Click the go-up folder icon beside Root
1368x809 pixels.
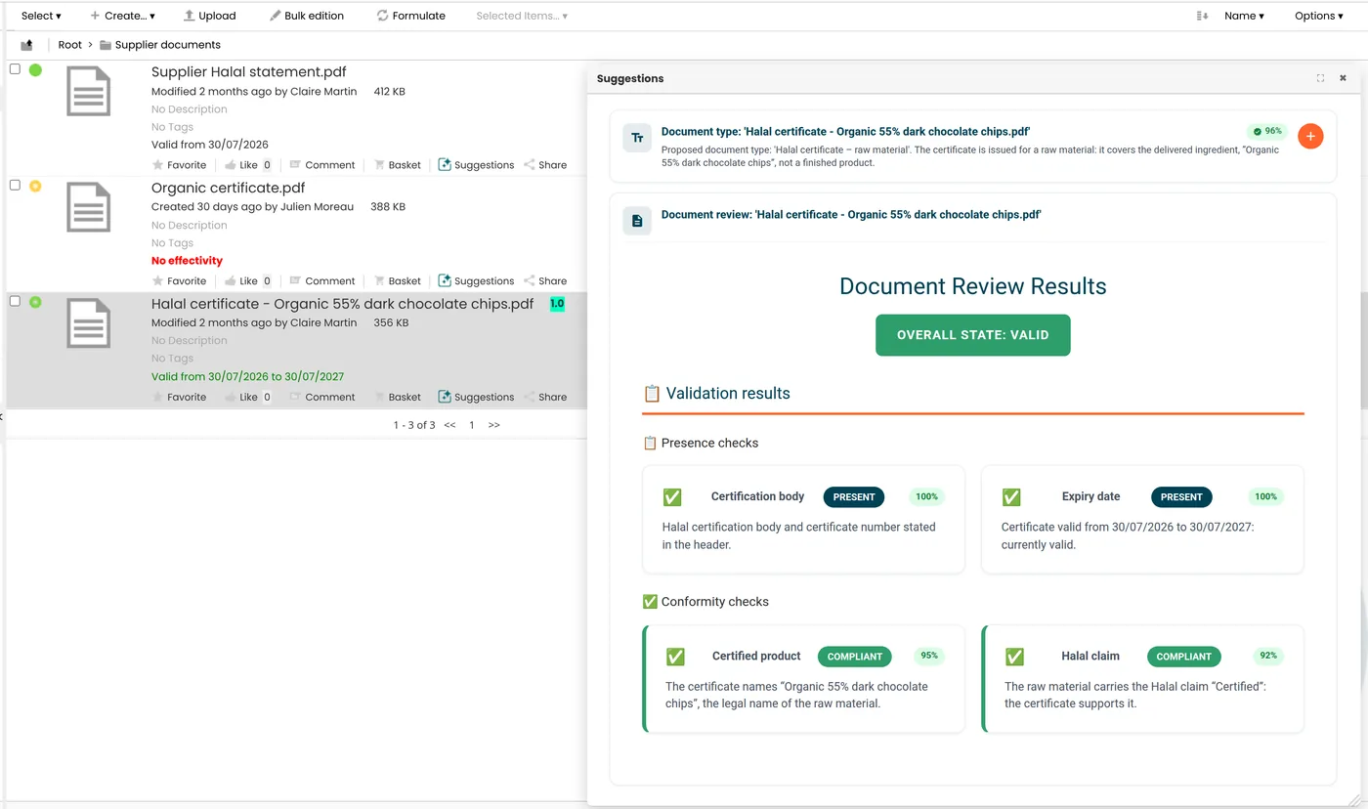pos(26,45)
